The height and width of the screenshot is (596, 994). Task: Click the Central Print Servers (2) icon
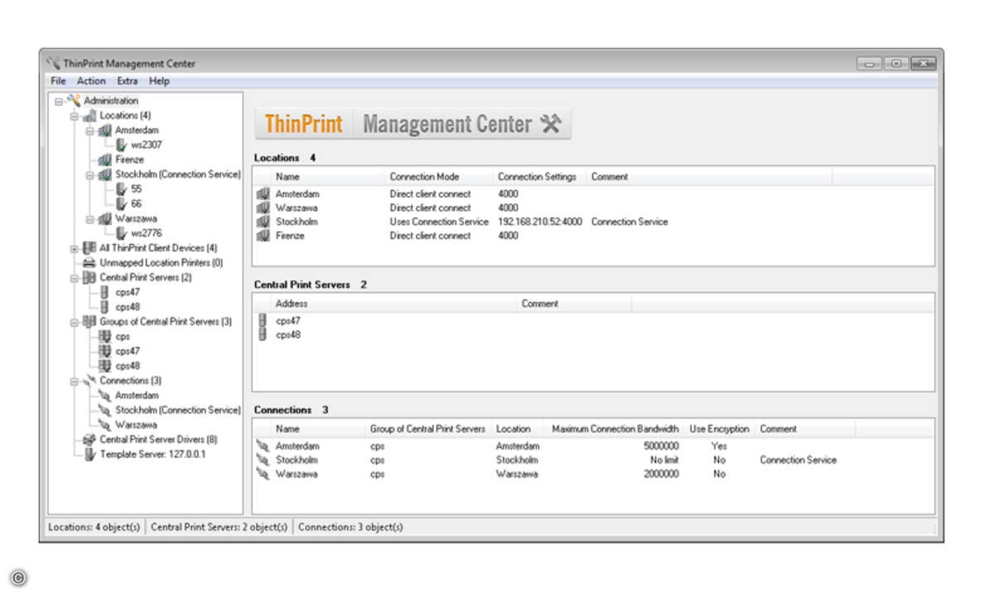coord(89,278)
